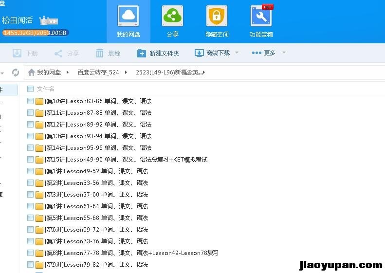
Task: Click the 分享 toolbar button
Action: pos(67,53)
